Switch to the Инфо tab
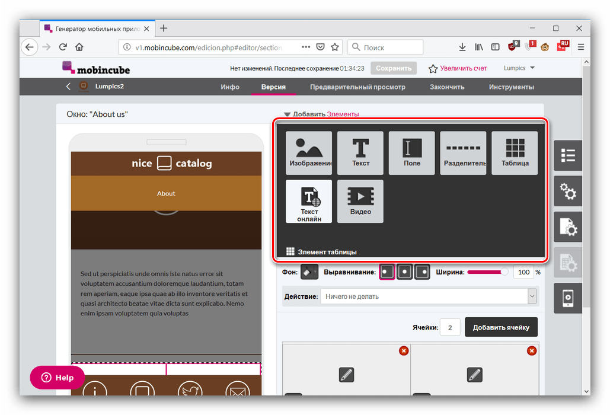The width and height of the screenshot is (610, 415). coord(230,87)
